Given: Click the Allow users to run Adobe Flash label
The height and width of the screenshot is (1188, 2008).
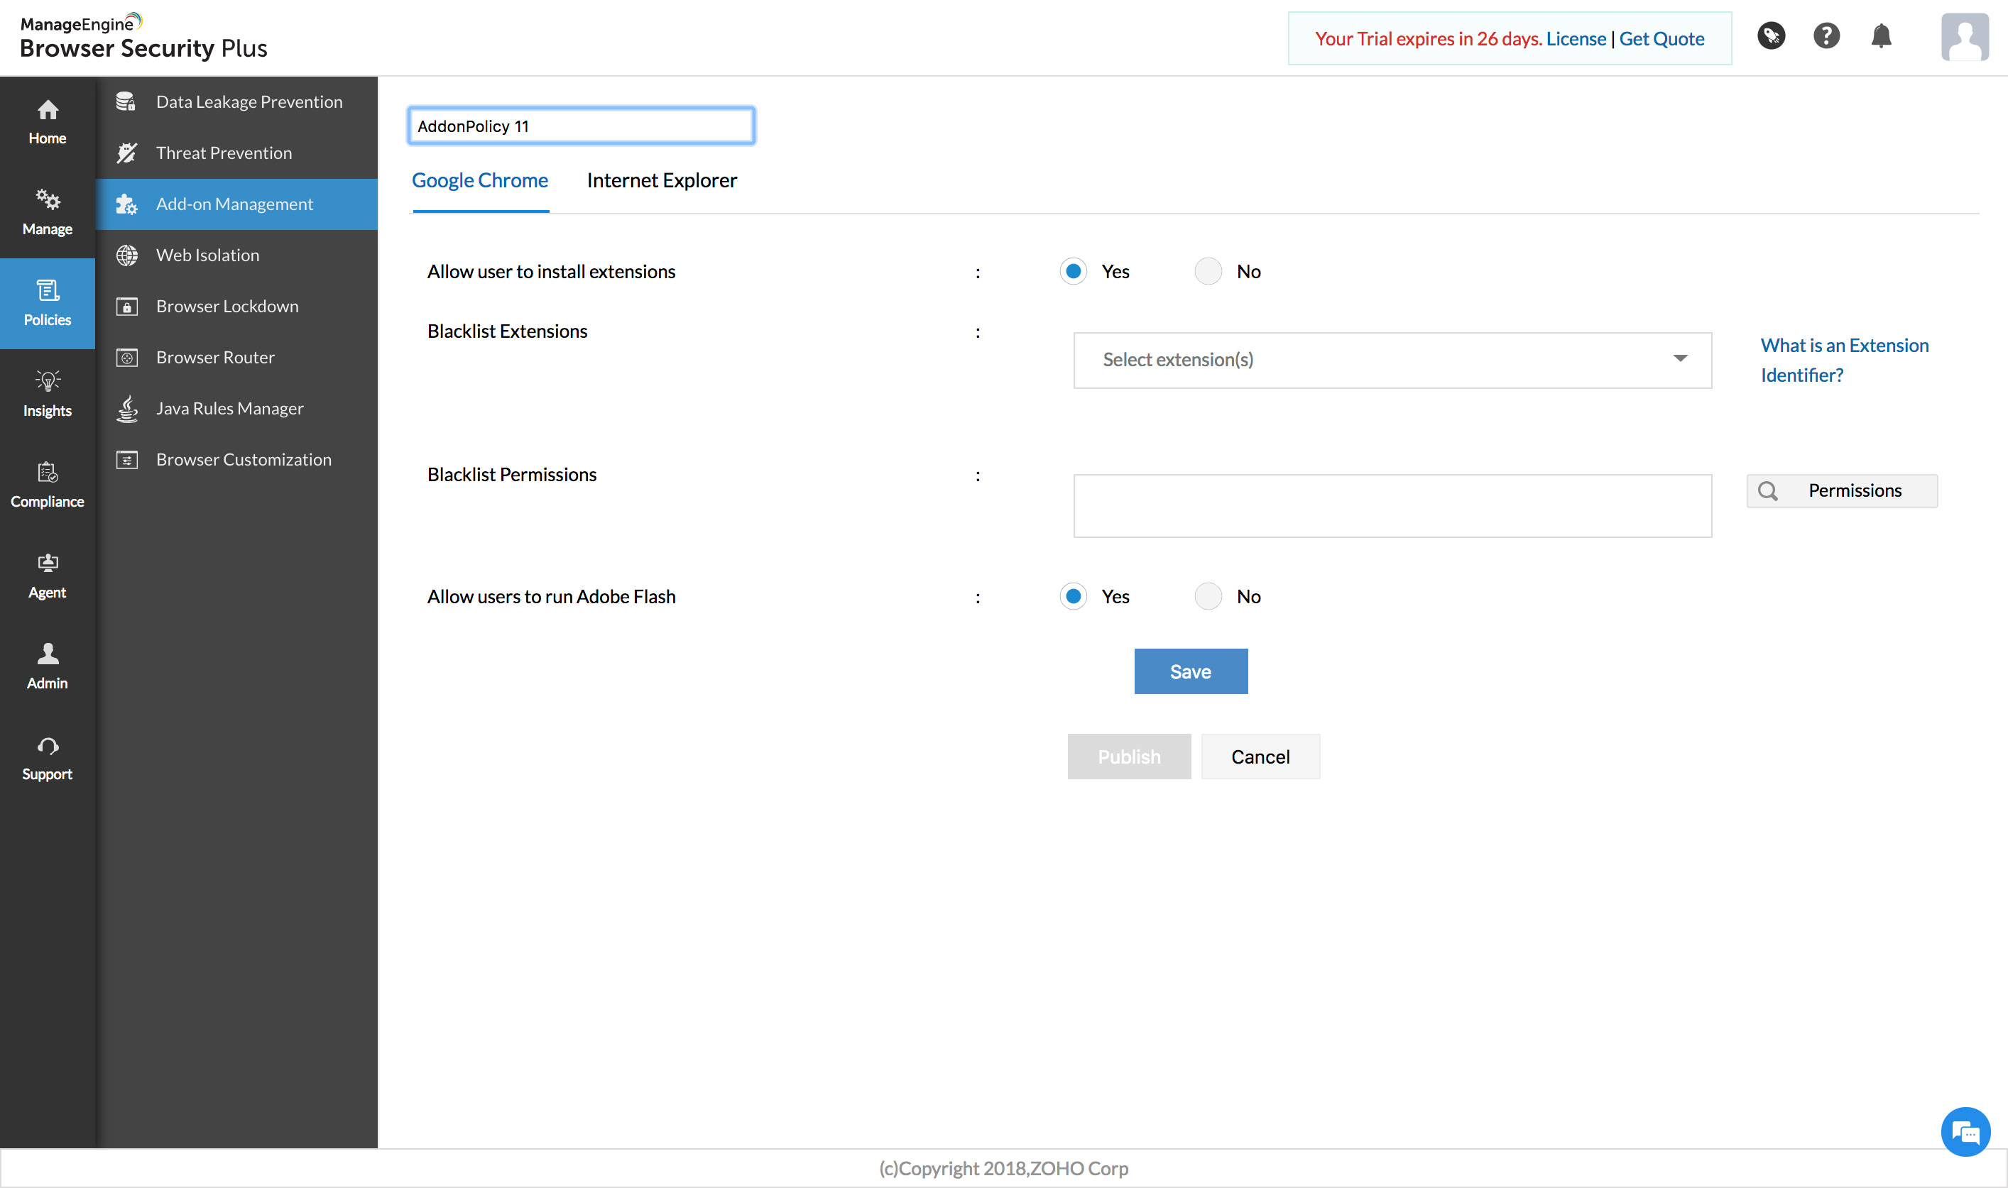Looking at the screenshot, I should coord(551,596).
